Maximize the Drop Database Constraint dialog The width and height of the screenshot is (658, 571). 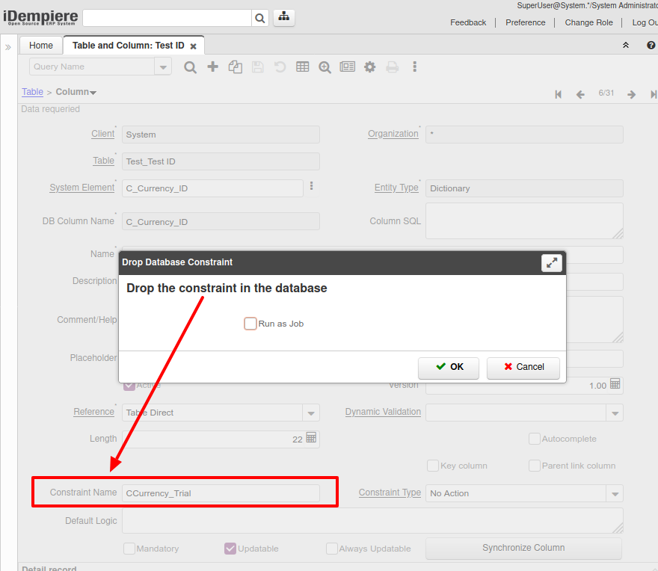click(x=551, y=263)
